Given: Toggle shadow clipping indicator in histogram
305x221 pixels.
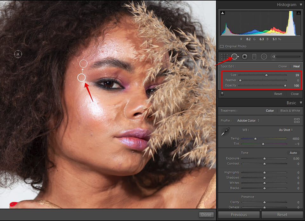Looking at the screenshot, I should tap(223, 13).
